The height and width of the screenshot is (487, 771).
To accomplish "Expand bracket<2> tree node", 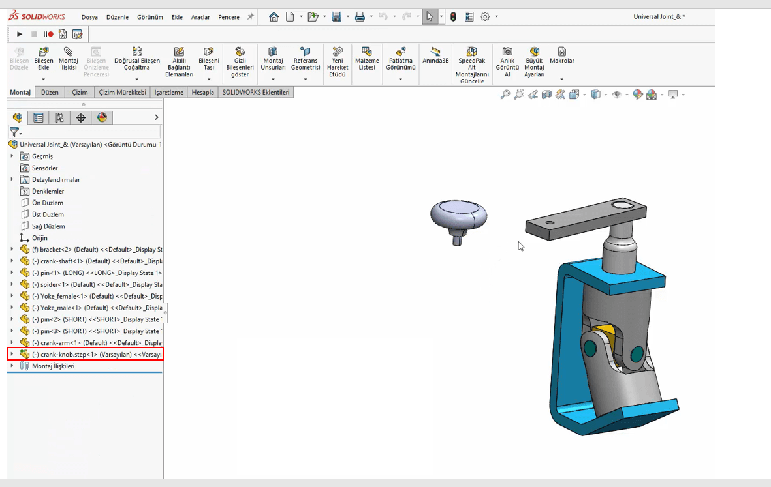I will coord(12,250).
